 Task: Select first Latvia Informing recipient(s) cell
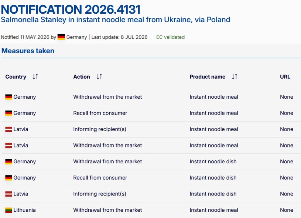(100, 129)
